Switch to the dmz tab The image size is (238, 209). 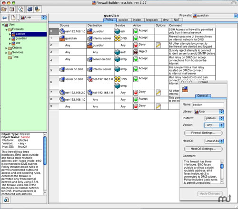(x=166, y=20)
